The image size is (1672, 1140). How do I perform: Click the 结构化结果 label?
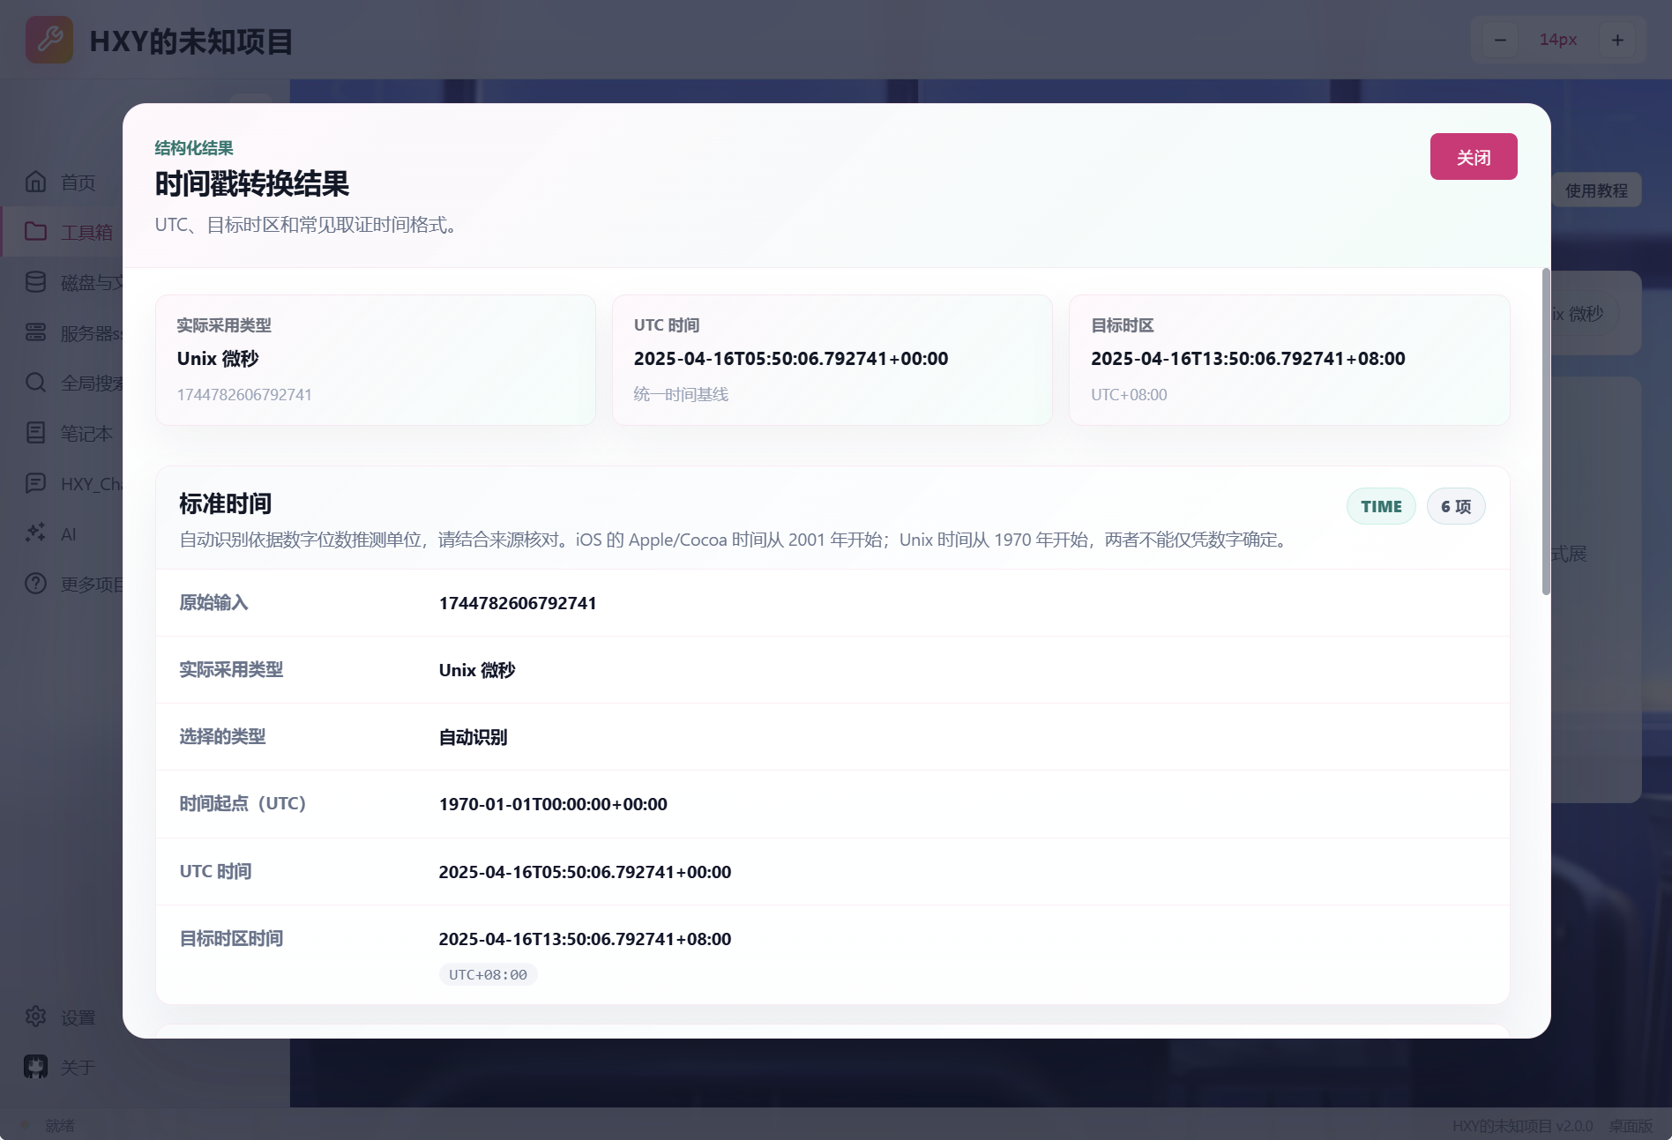[194, 148]
